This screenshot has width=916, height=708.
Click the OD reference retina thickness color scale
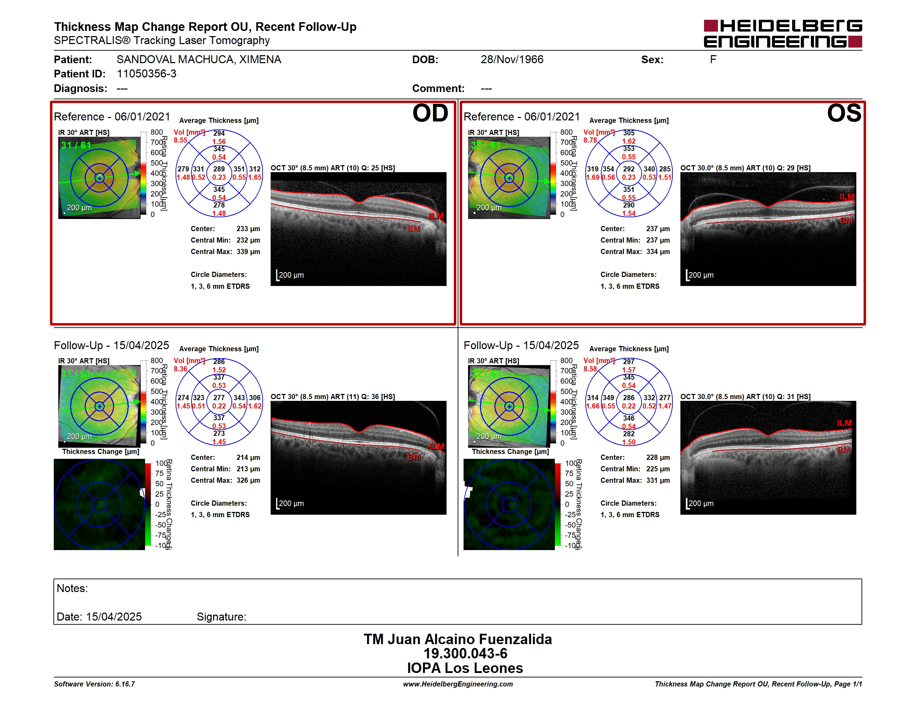click(x=143, y=174)
